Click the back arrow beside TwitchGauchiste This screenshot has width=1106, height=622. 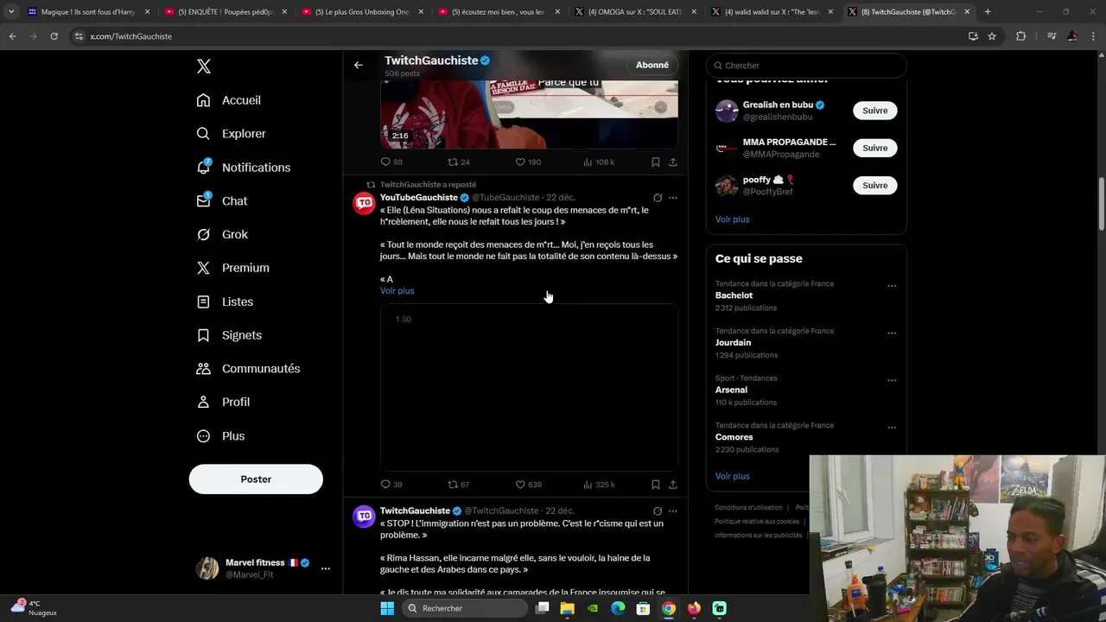pyautogui.click(x=358, y=65)
